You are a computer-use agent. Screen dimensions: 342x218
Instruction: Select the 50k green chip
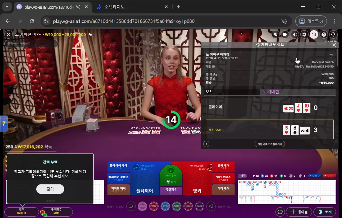(176, 206)
